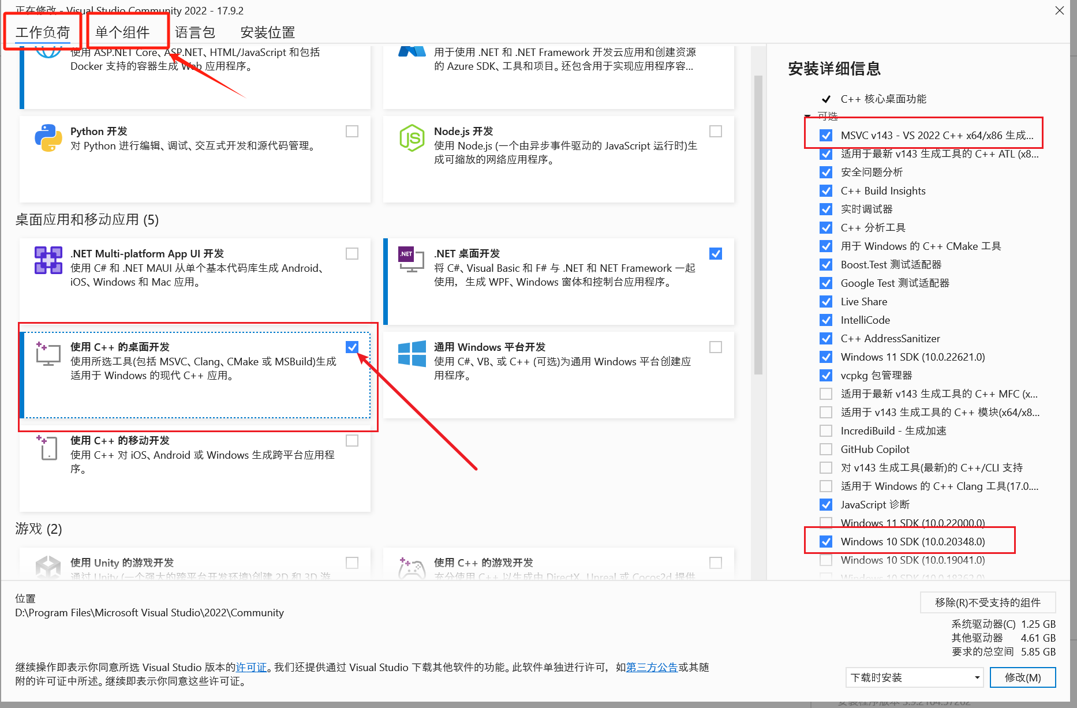Uncheck JavaScript 诊断 component
The width and height of the screenshot is (1077, 708).
click(826, 505)
